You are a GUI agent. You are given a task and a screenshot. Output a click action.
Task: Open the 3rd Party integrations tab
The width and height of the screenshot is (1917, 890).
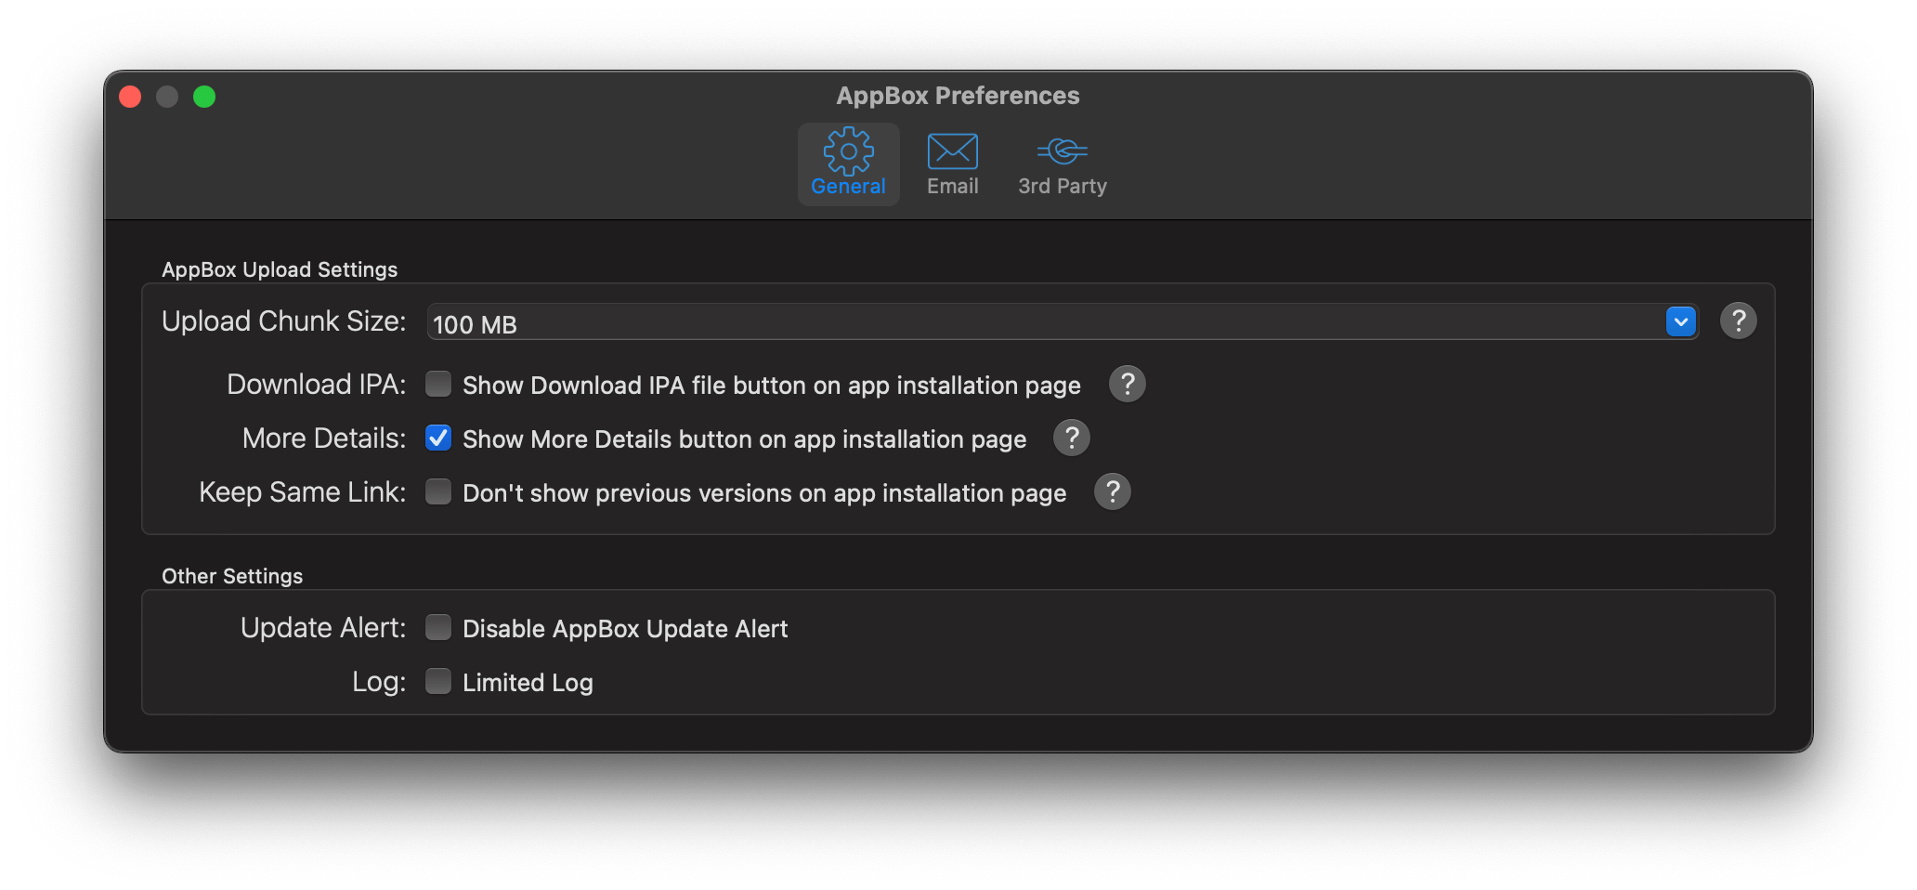point(1062,164)
